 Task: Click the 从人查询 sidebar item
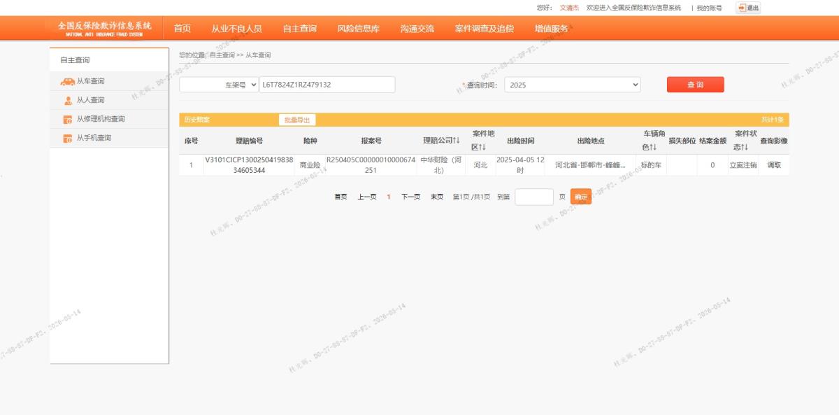110,100
